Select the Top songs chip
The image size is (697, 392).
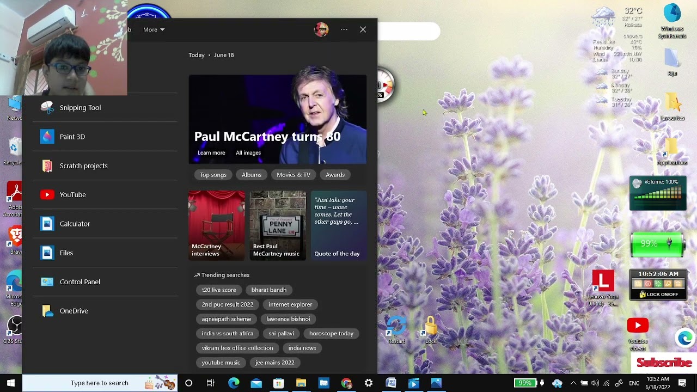pos(213,175)
